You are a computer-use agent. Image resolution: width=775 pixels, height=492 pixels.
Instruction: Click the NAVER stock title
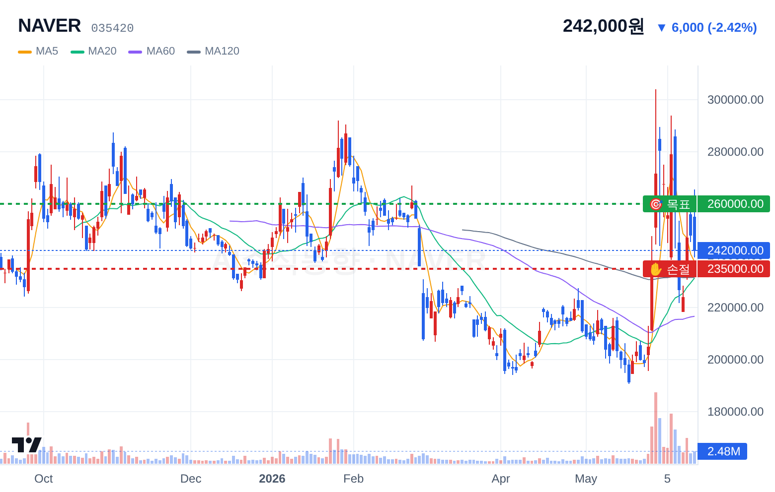tap(49, 26)
